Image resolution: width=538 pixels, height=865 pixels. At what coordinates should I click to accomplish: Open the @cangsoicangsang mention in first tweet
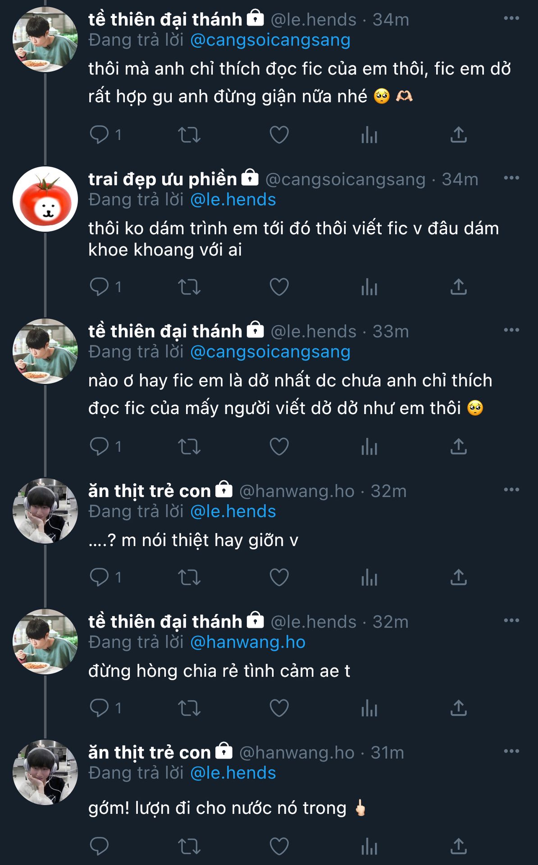[x=270, y=40]
